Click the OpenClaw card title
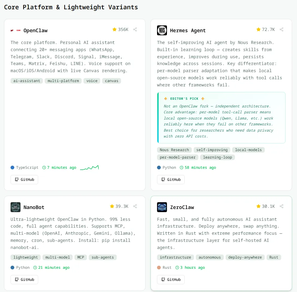The width and height of the screenshot is (297, 292). pyautogui.click(x=35, y=30)
